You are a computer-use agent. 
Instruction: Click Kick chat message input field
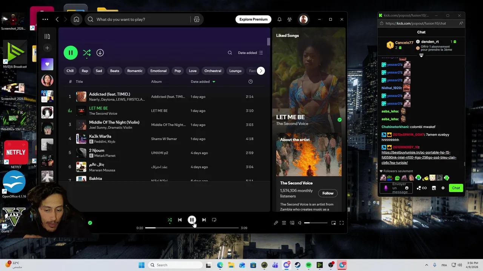click(x=395, y=188)
